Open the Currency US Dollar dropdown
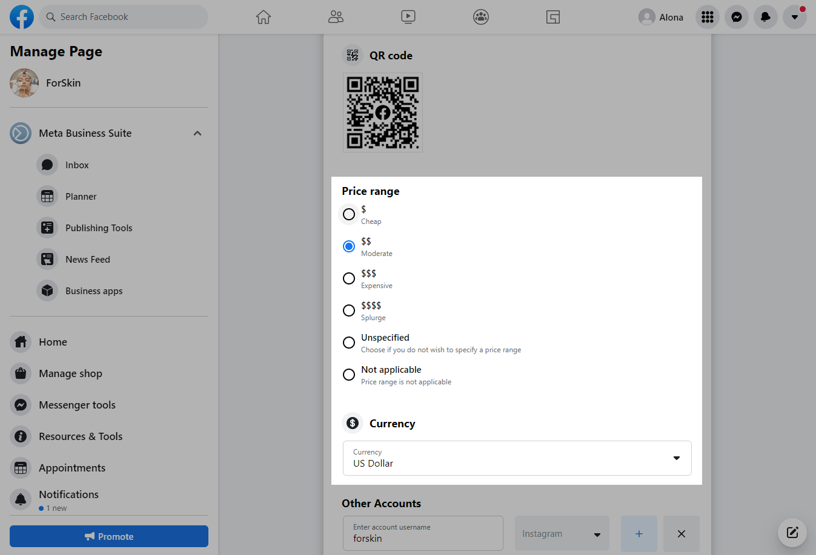 [x=517, y=458]
